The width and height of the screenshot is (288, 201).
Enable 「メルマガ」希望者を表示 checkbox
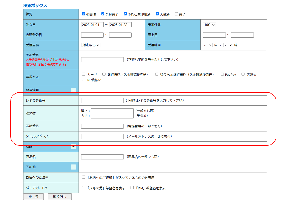(x=83, y=188)
